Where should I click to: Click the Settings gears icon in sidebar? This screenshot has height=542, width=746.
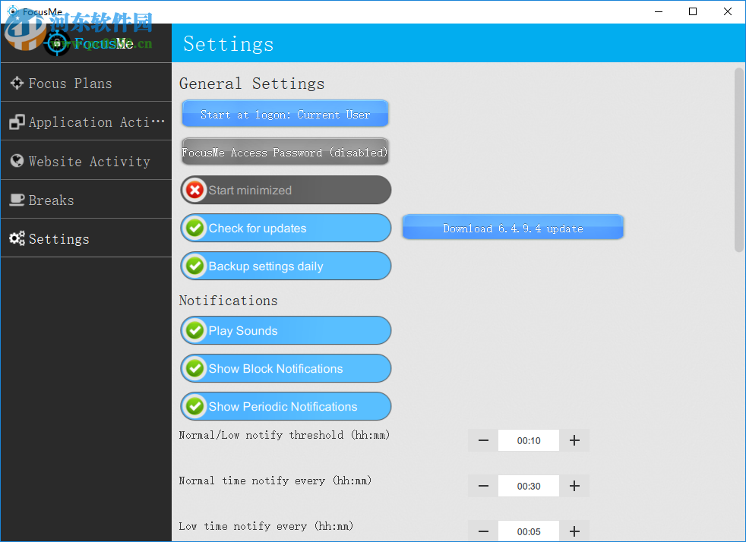point(17,238)
